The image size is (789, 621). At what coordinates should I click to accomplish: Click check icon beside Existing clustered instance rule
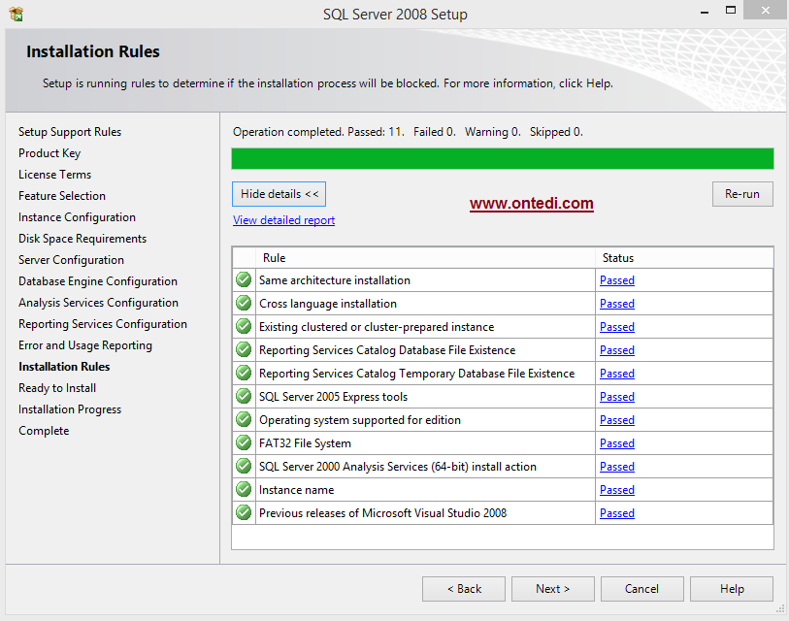244,326
